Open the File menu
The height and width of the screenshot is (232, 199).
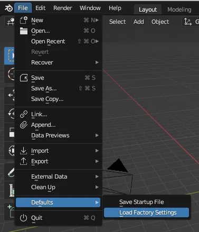tap(23, 8)
